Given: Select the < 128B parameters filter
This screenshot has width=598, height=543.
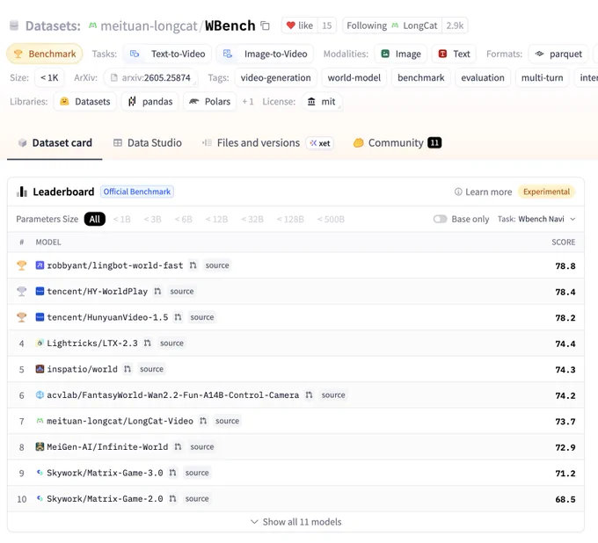Looking at the screenshot, I should click(290, 220).
